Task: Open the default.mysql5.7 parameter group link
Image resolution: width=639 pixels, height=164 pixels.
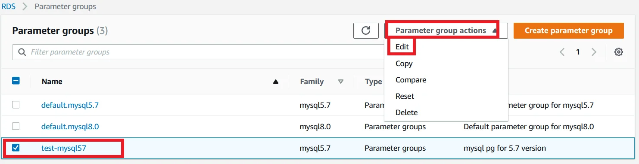Action: click(70, 105)
